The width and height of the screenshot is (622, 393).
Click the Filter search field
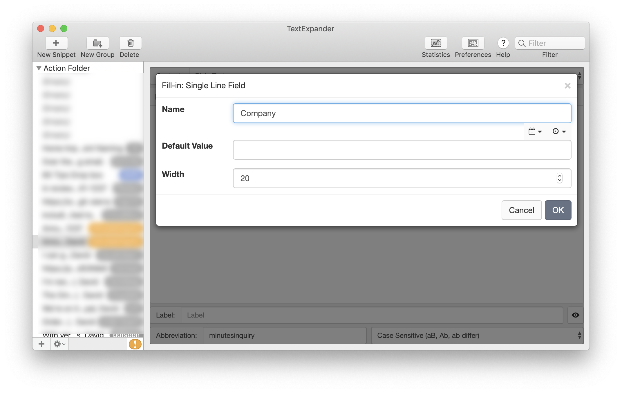point(550,43)
